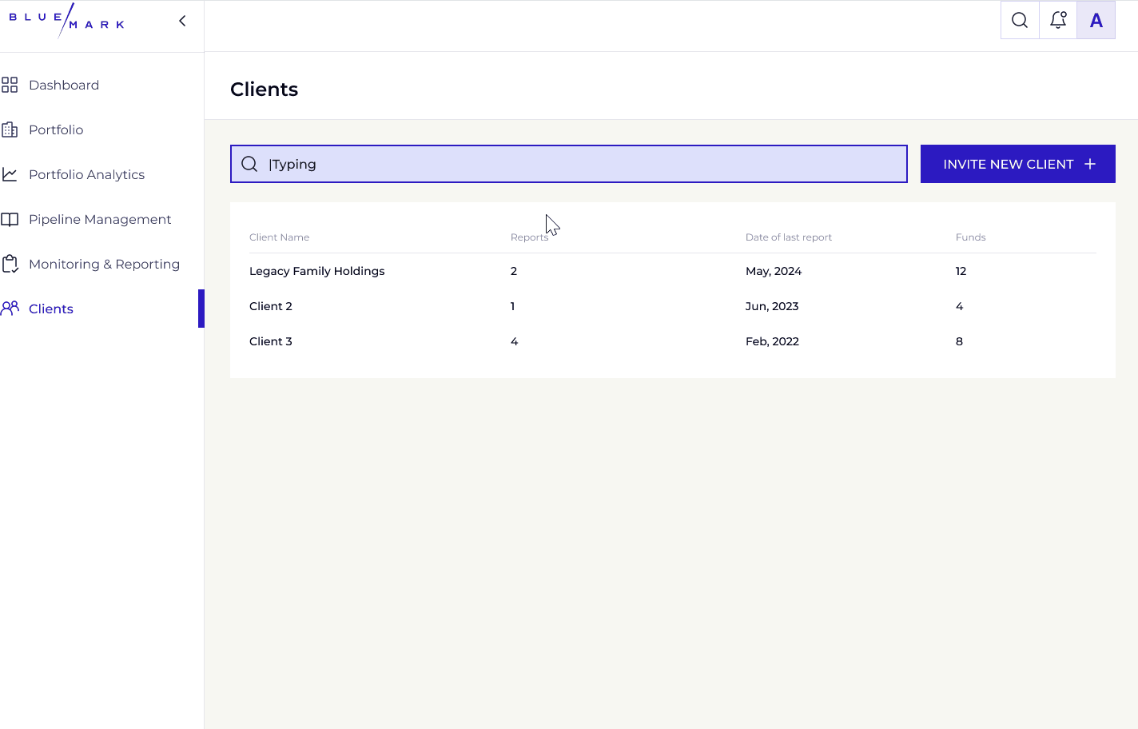Image resolution: width=1138 pixels, height=729 pixels.
Task: Open the user avatar 'A' menu
Action: [1096, 20]
